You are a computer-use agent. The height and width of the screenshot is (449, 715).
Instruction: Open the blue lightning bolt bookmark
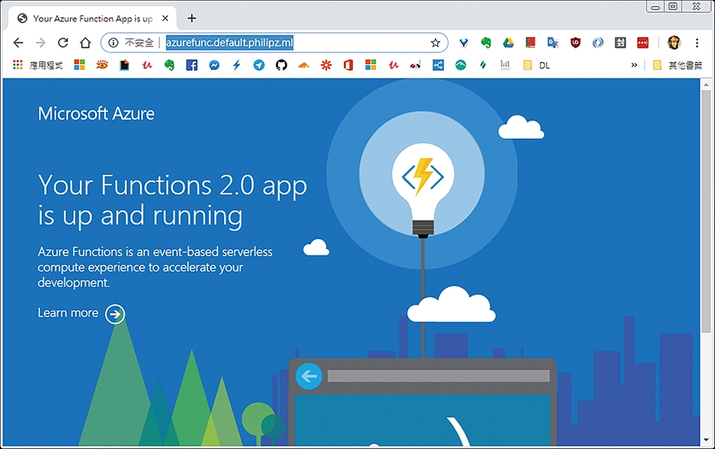click(236, 65)
